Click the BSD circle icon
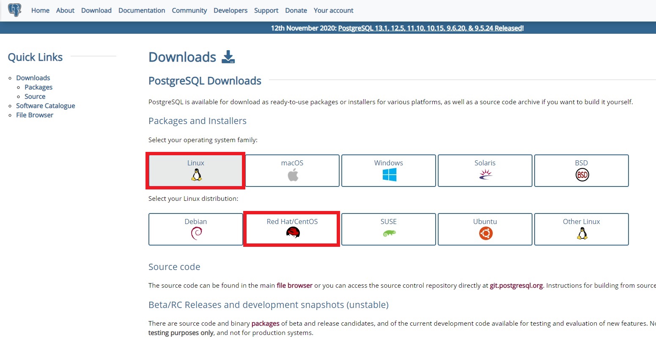 pyautogui.click(x=582, y=175)
